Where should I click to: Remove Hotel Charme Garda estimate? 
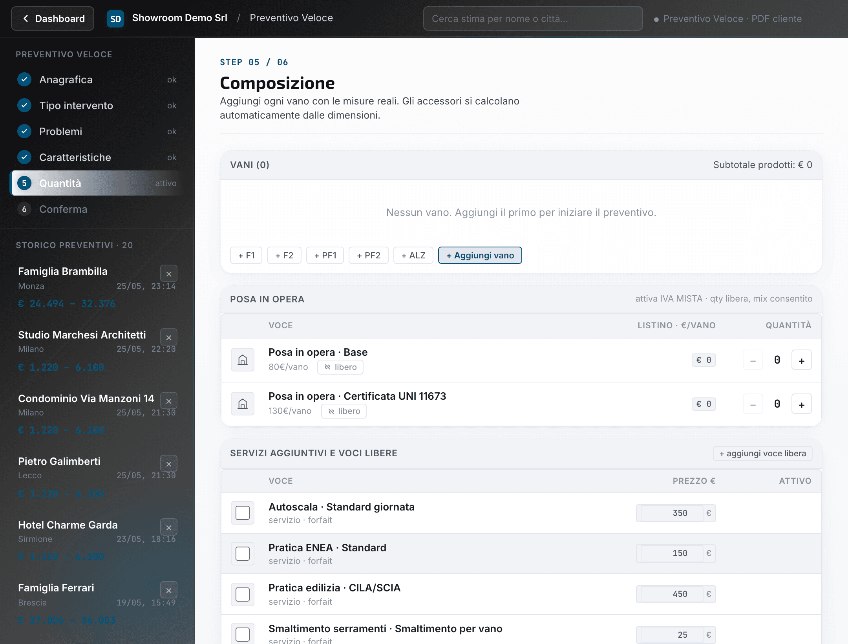169,527
